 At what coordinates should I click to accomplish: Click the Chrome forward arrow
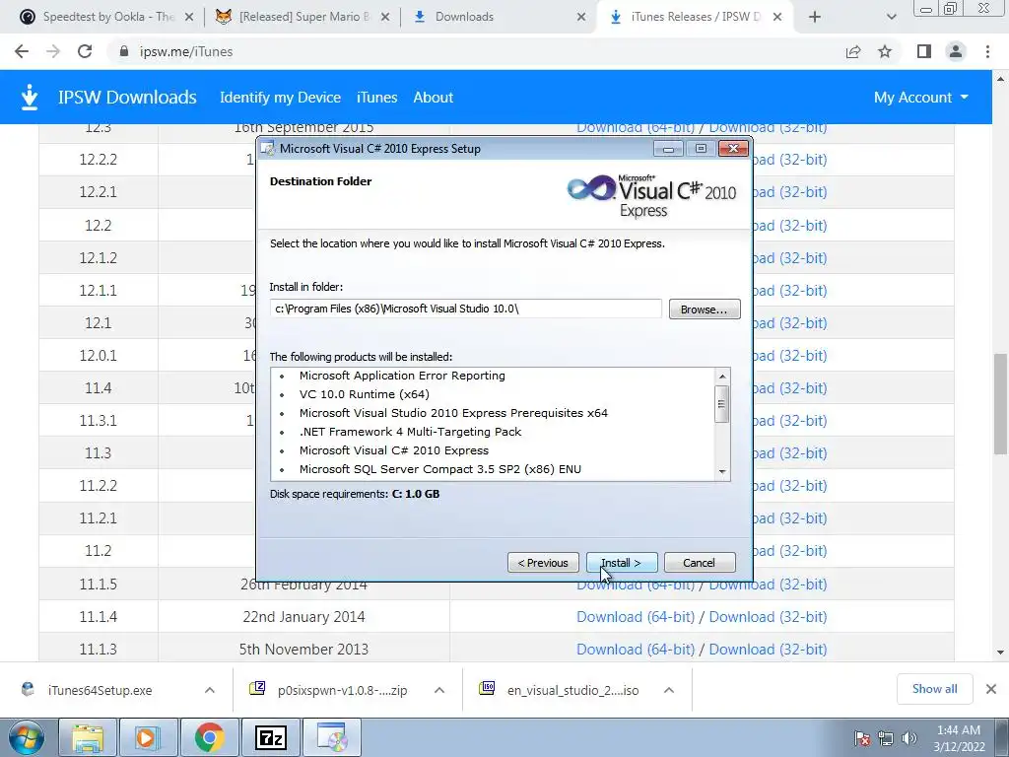pyautogui.click(x=53, y=51)
